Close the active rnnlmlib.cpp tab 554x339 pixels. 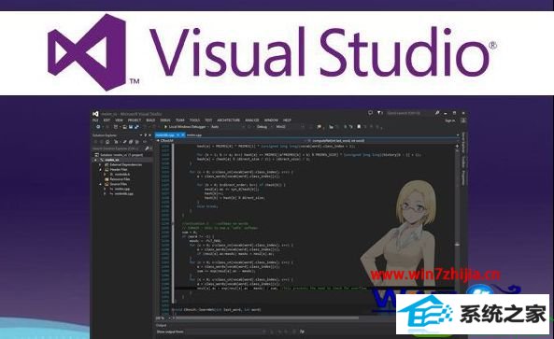click(x=183, y=134)
